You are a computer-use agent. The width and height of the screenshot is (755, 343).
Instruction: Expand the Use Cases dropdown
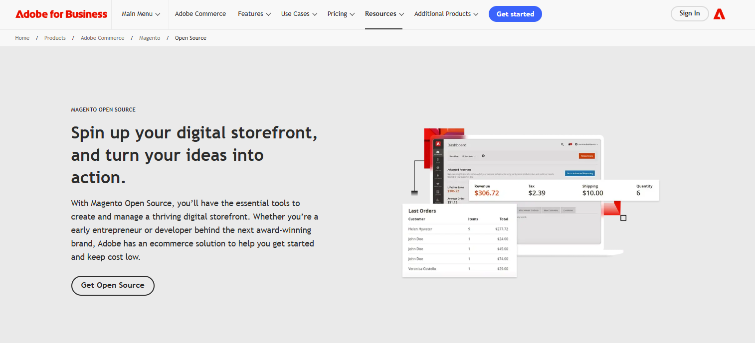point(299,14)
